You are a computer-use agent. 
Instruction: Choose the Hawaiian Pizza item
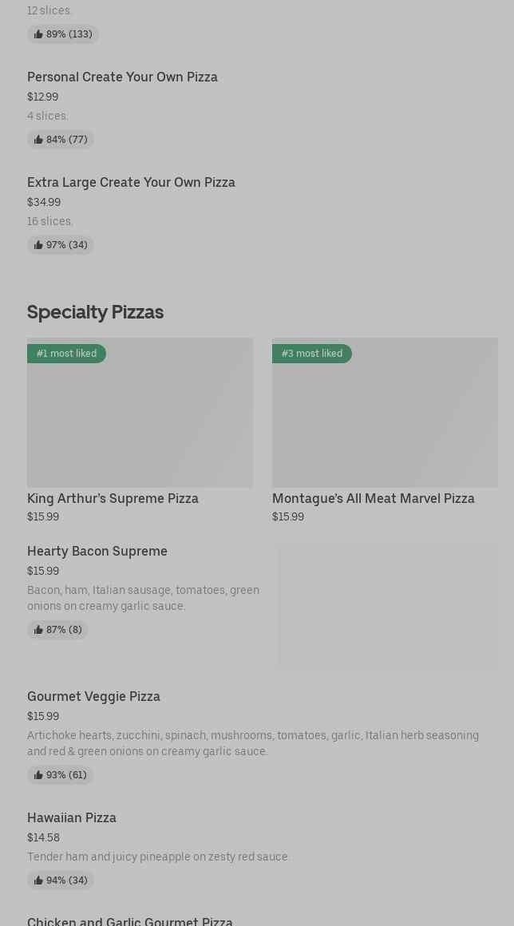72,818
